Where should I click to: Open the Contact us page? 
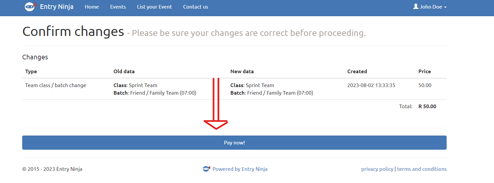coord(196,7)
